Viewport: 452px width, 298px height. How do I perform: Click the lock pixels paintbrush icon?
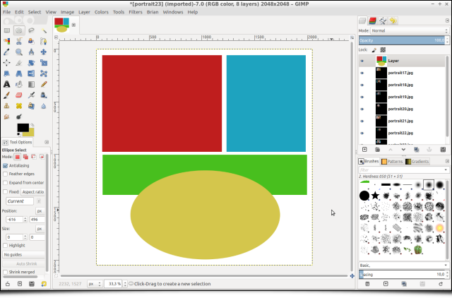374,50
